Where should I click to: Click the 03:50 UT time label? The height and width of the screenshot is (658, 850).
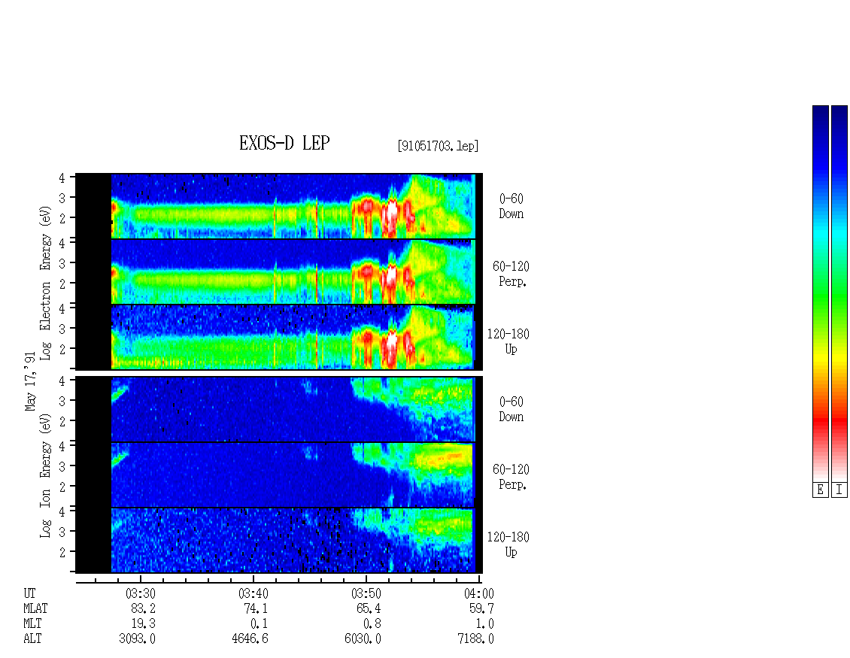[366, 593]
